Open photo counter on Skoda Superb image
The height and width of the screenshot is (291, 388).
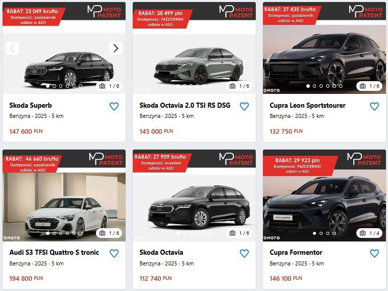(109, 86)
